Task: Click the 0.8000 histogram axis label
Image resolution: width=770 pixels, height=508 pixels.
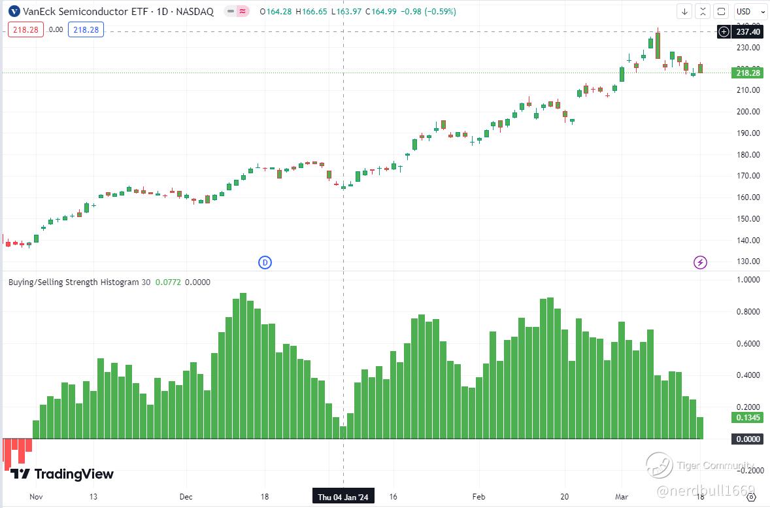Action: 748,311
